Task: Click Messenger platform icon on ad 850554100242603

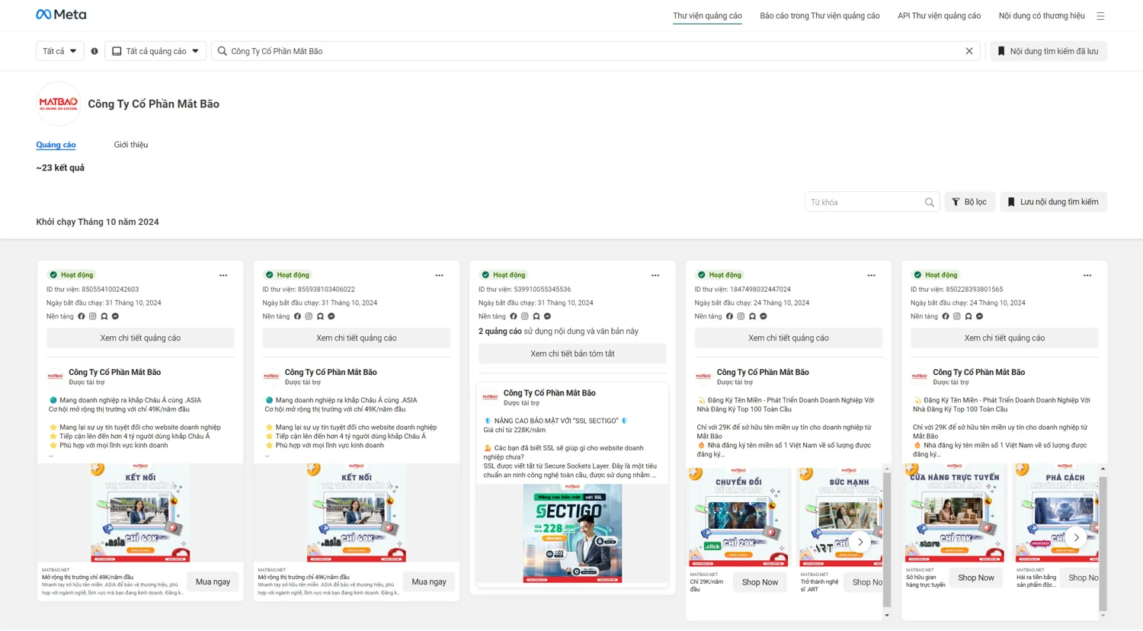Action: click(116, 316)
